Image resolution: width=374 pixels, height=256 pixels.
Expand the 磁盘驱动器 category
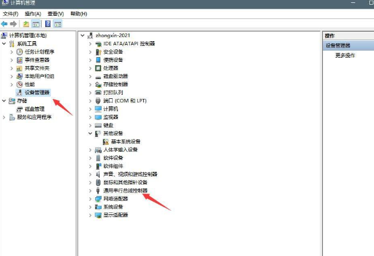[90, 77]
